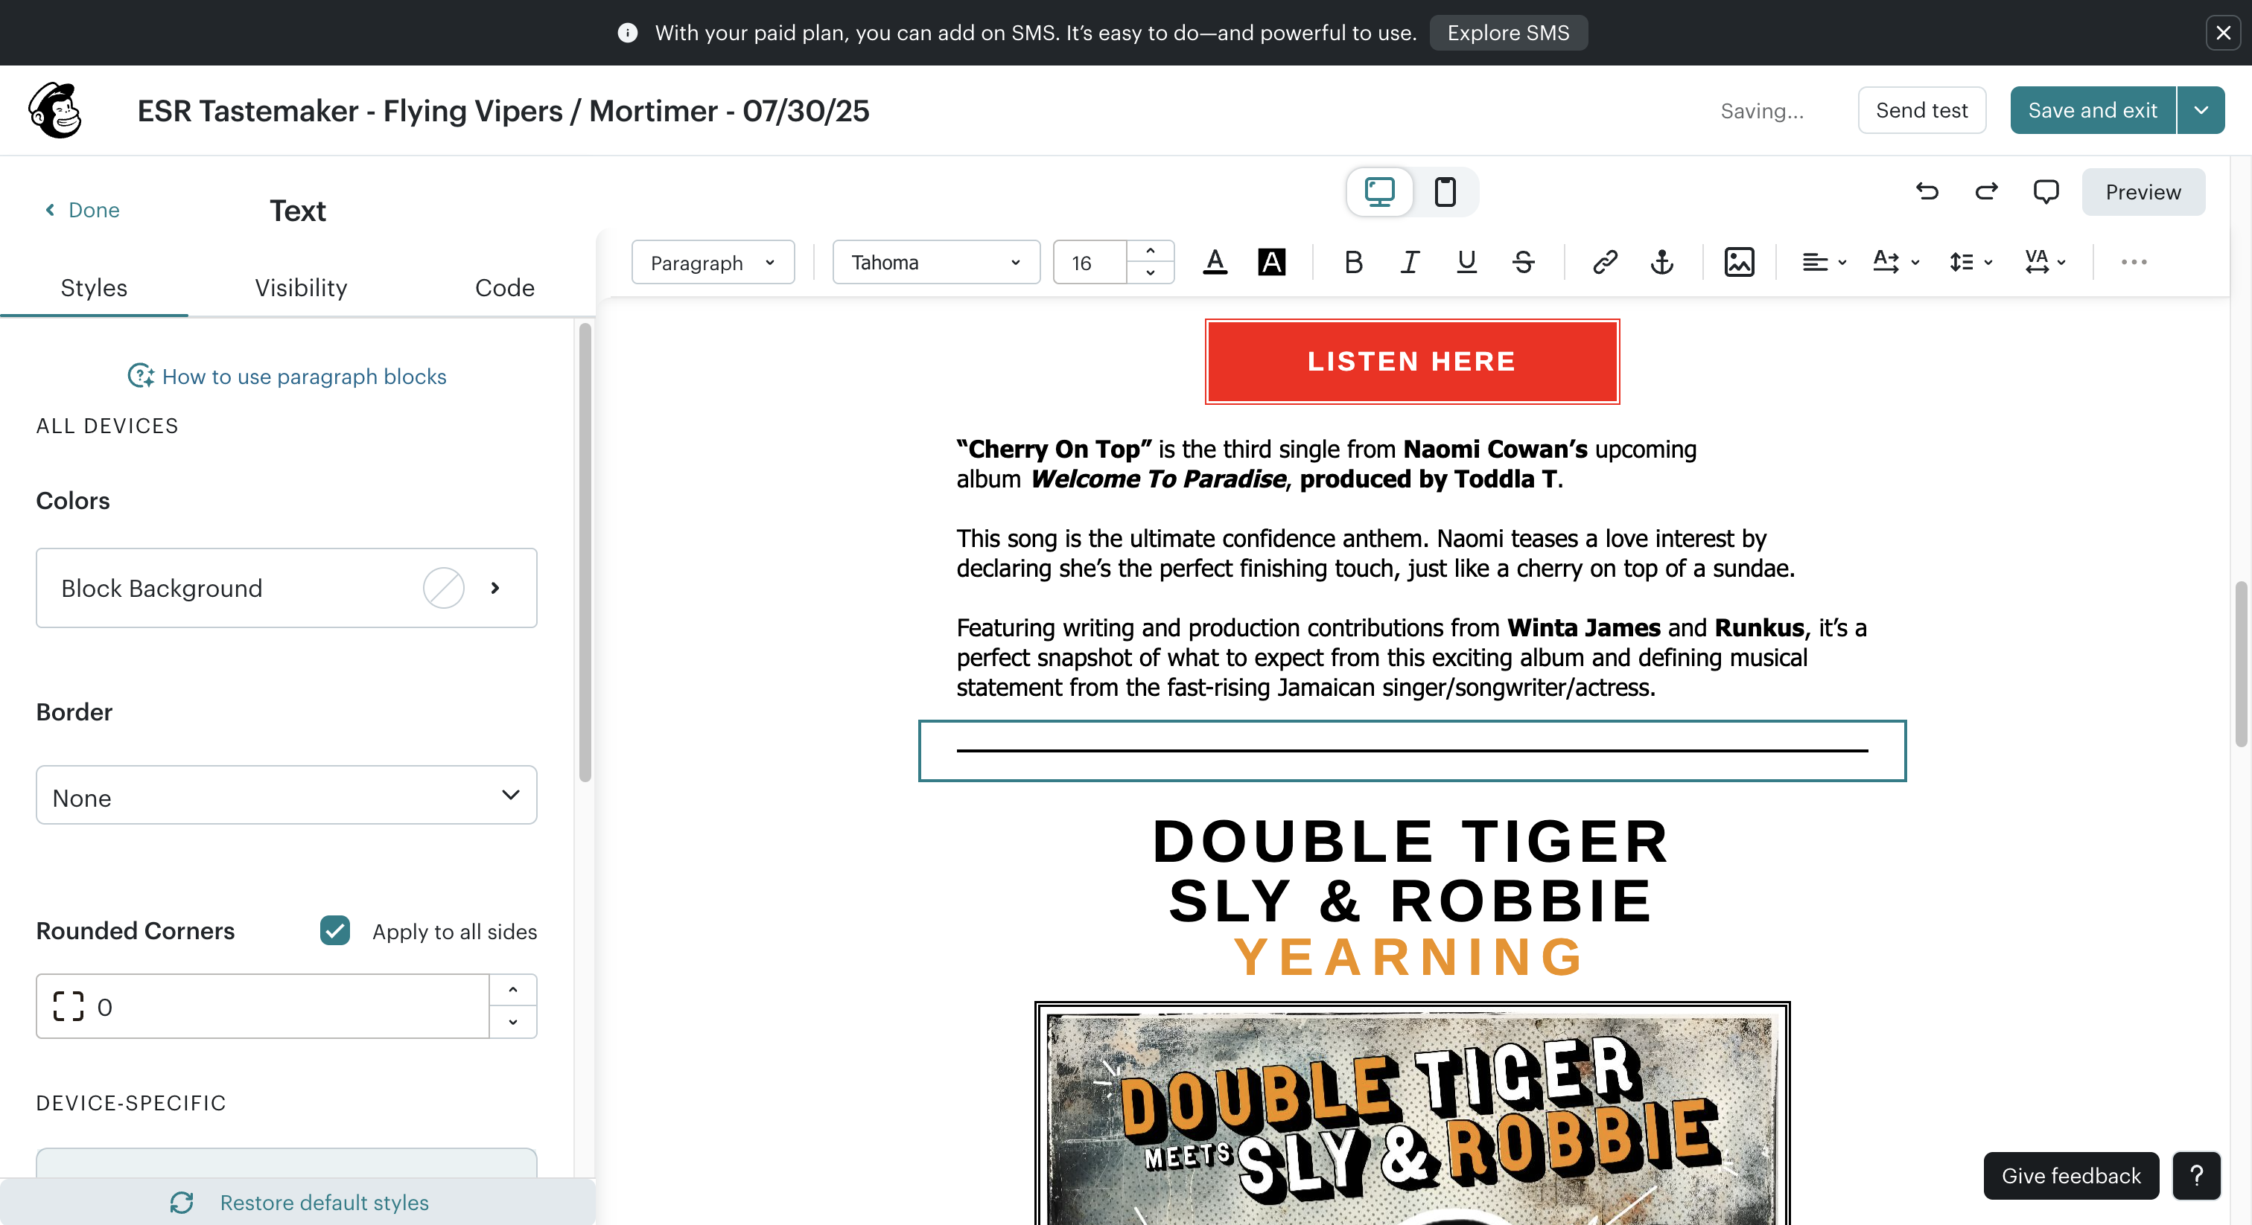2252x1225 pixels.
Task: Switch to the Styles tab
Action: [94, 287]
